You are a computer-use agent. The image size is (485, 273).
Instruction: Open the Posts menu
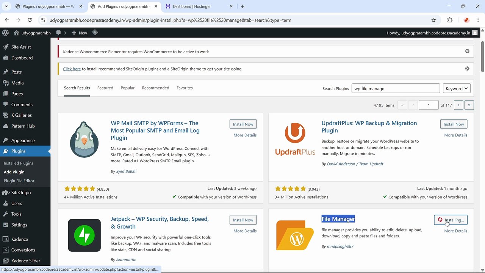16,72
